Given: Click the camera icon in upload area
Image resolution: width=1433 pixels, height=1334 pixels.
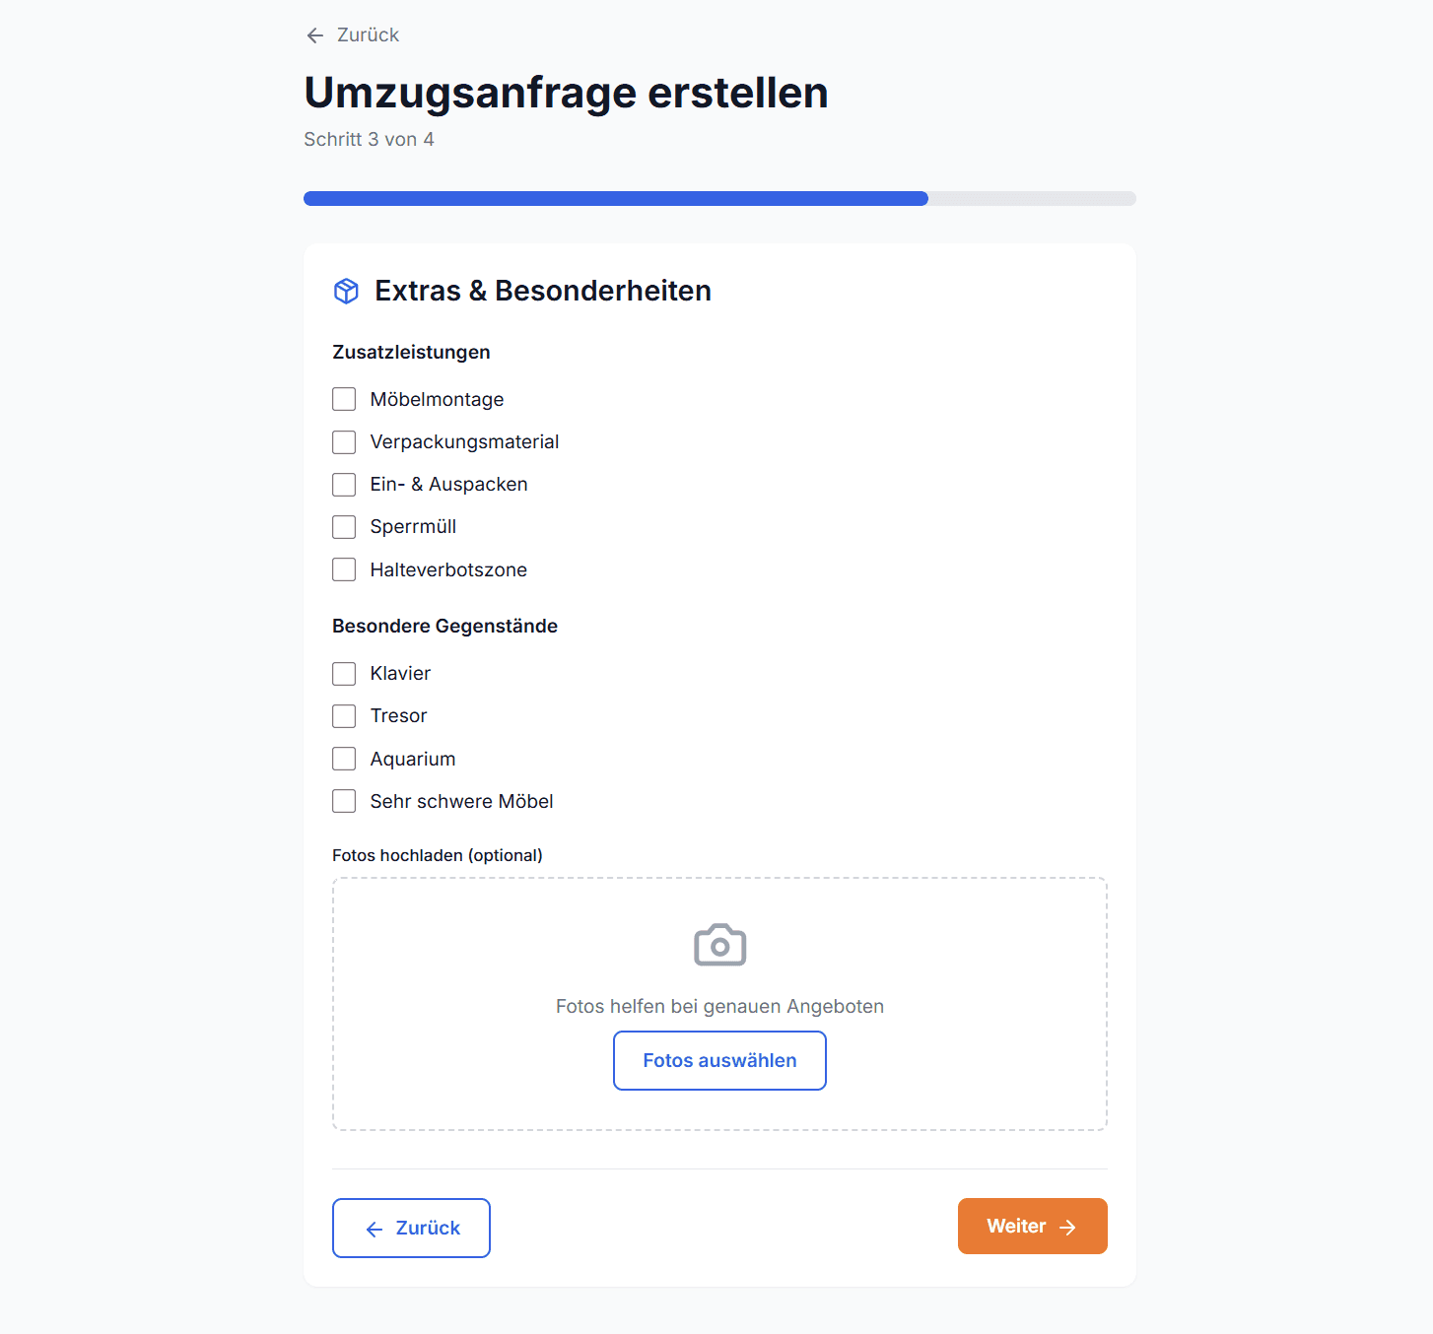Looking at the screenshot, I should click(719, 945).
